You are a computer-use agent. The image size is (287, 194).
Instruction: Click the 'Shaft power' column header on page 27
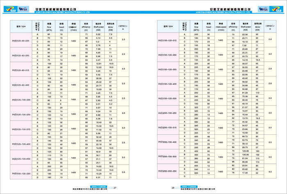[x=98, y=27]
